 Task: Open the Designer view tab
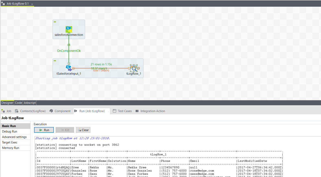pyautogui.click(x=7, y=103)
